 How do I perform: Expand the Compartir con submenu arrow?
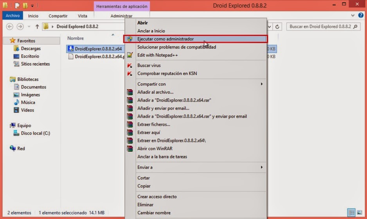pyautogui.click(x=262, y=84)
